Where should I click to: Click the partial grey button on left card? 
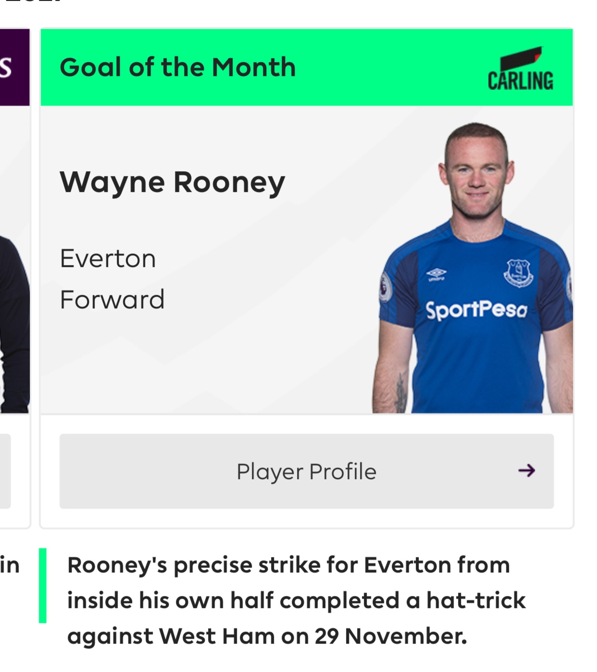point(5,471)
